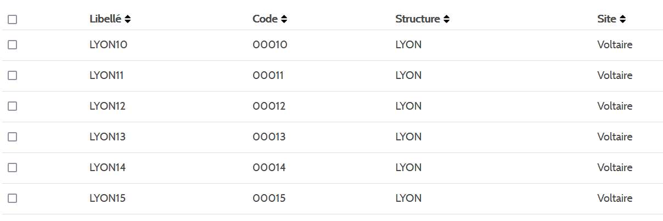
Task: Check the box for row LYON10
Action: (13, 45)
